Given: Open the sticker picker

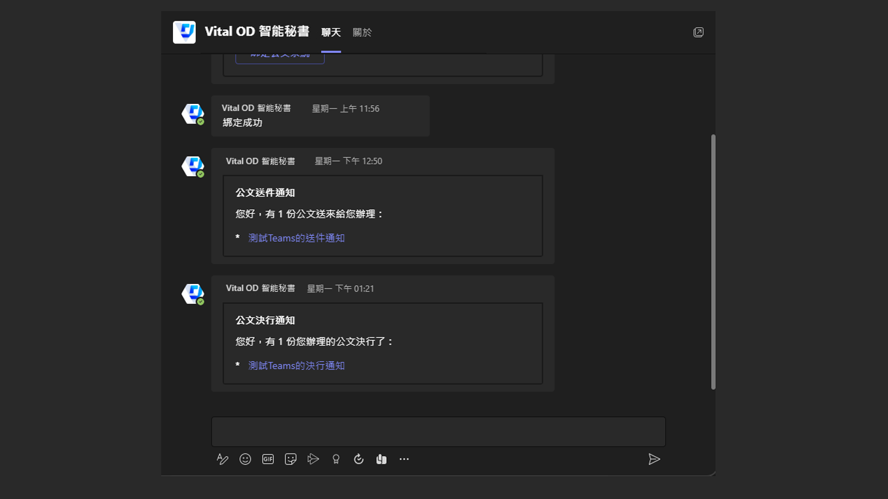Looking at the screenshot, I should (x=291, y=459).
